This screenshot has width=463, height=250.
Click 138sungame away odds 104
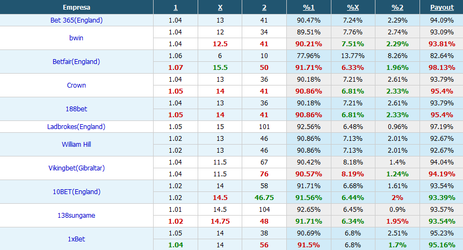264,210
